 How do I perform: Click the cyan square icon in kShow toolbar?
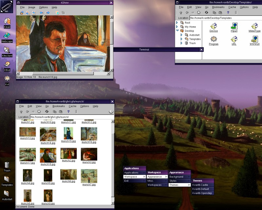(57, 13)
